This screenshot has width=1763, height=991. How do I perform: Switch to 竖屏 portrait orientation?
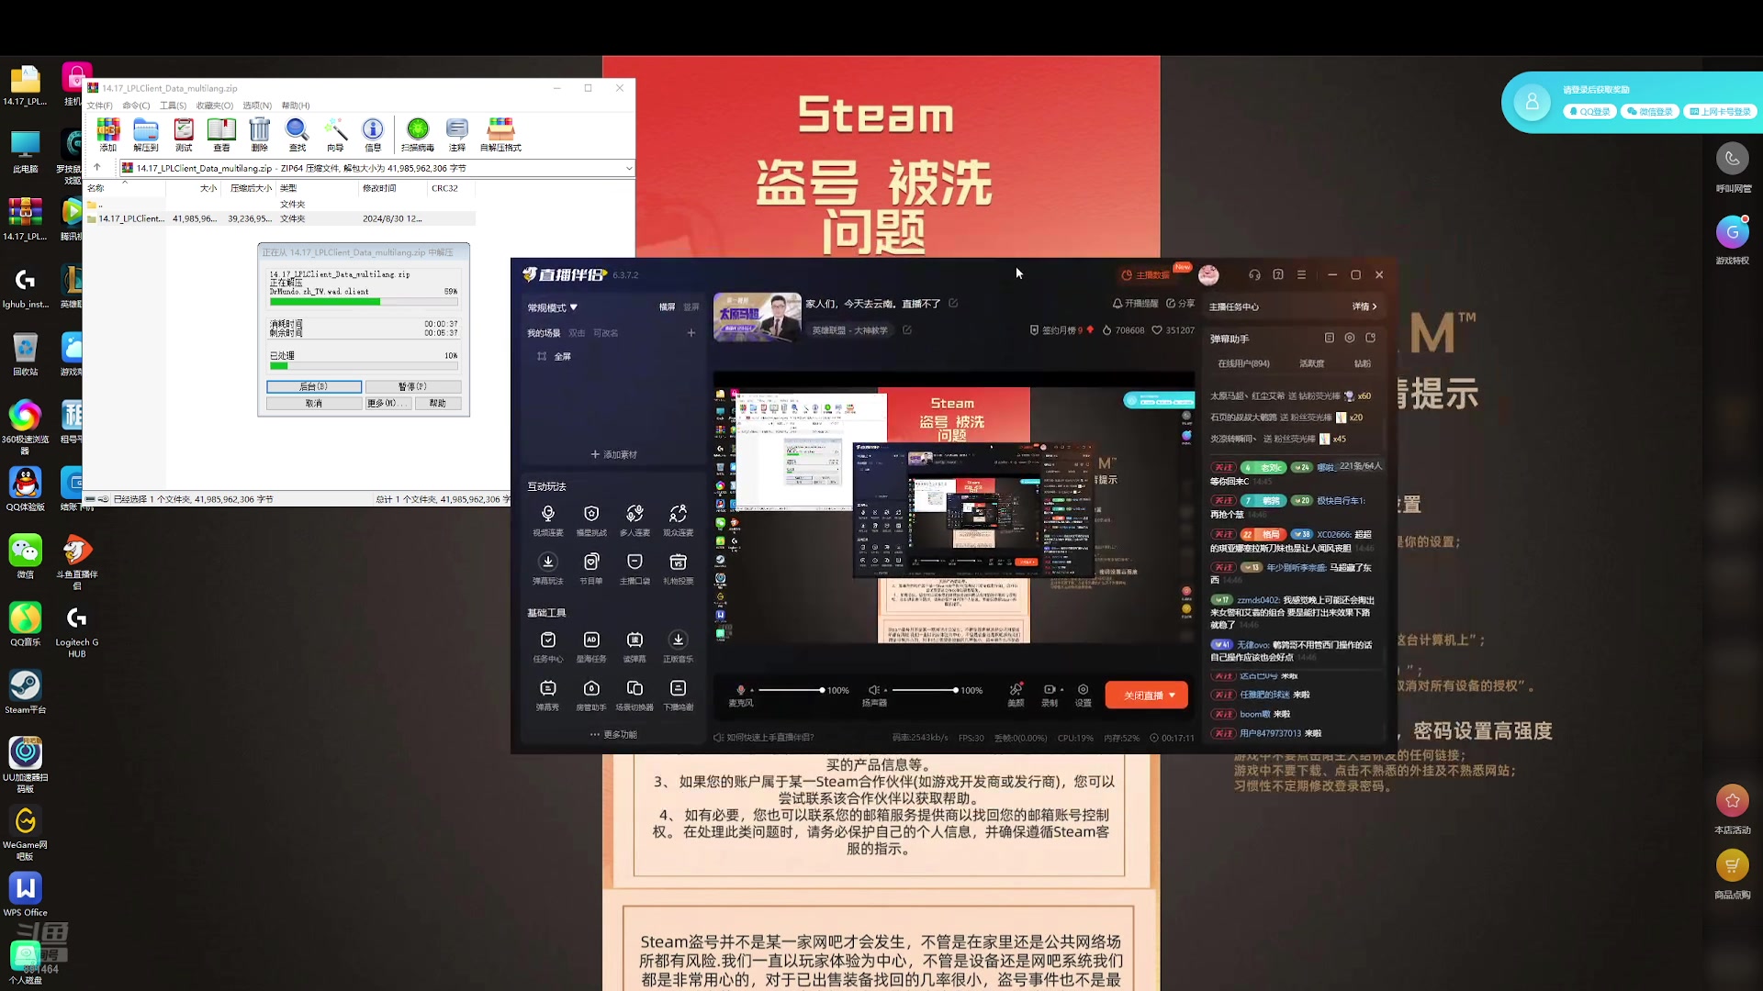click(691, 307)
